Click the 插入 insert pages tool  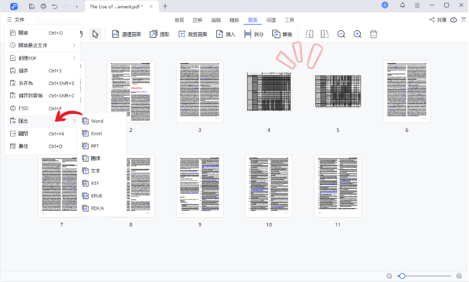coord(226,34)
